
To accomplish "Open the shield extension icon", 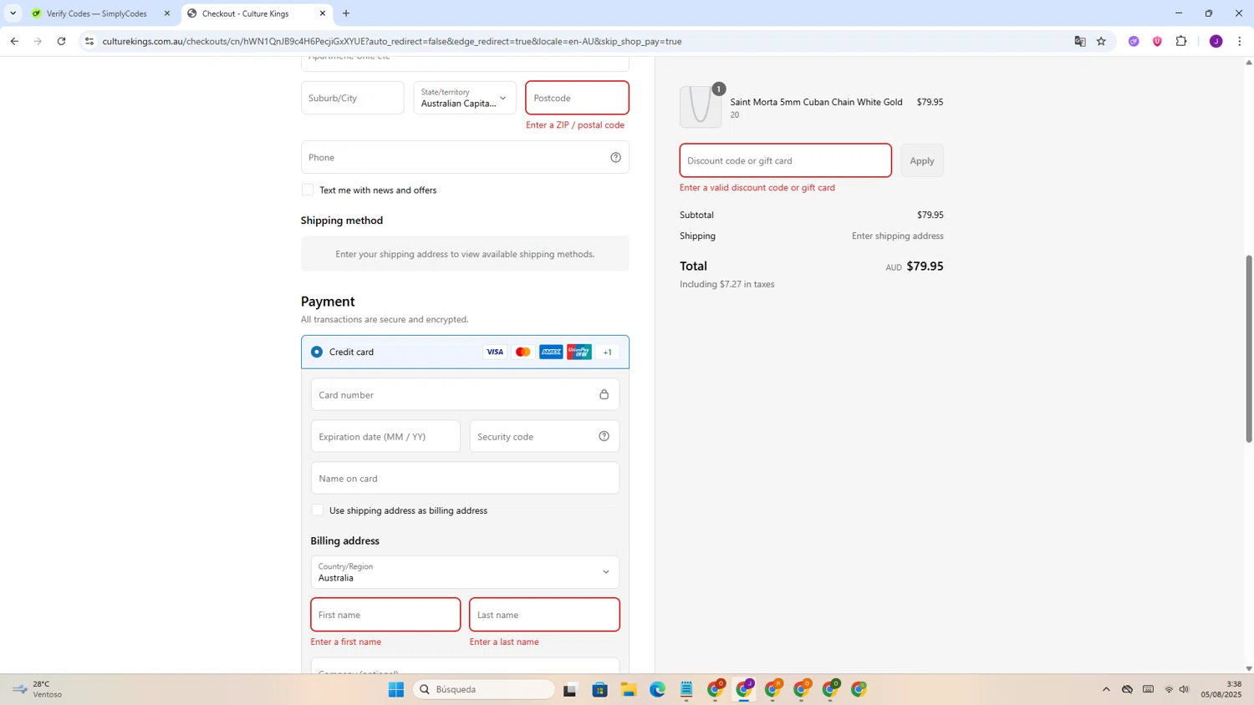I will [1157, 41].
